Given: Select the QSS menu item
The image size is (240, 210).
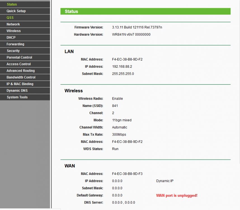Looking at the screenshot, I should click(x=10, y=18).
